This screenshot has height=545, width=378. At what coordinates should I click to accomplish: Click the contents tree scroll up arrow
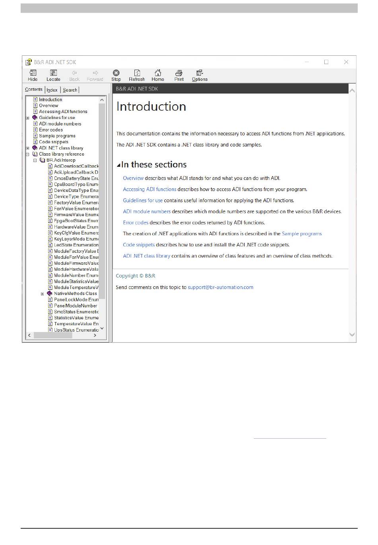click(102, 100)
